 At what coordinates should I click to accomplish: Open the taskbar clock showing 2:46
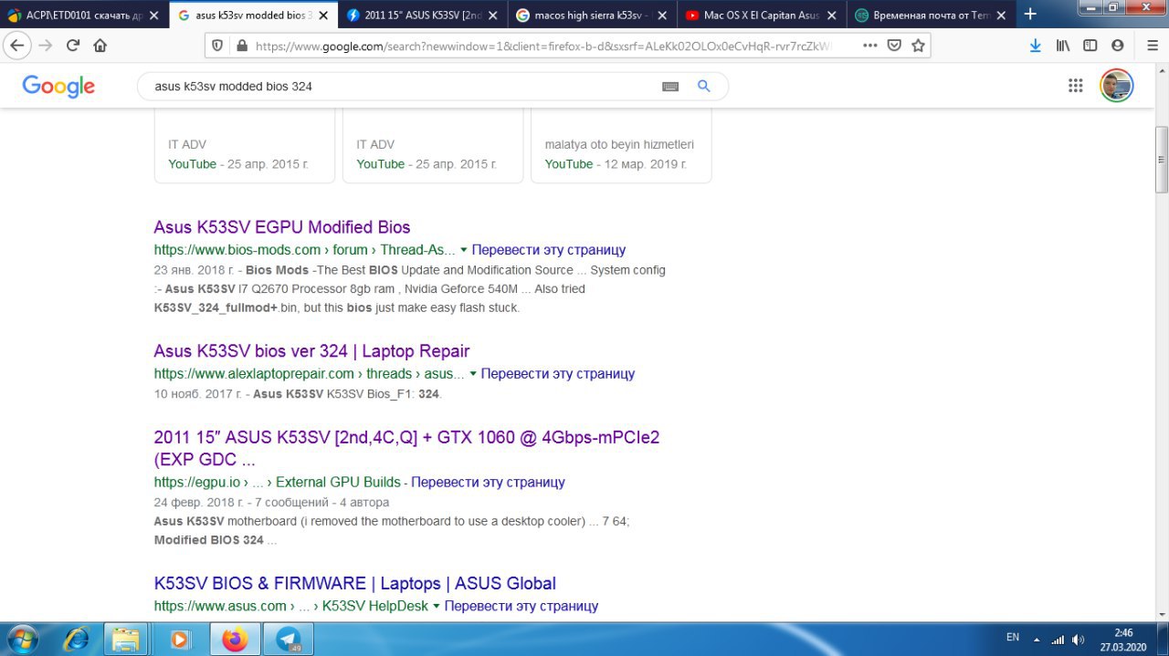1123,640
